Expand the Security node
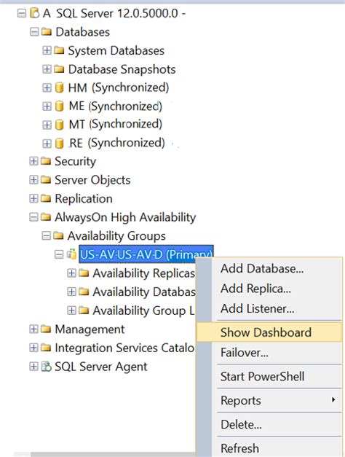This screenshot has width=345, height=457. coord(33,161)
